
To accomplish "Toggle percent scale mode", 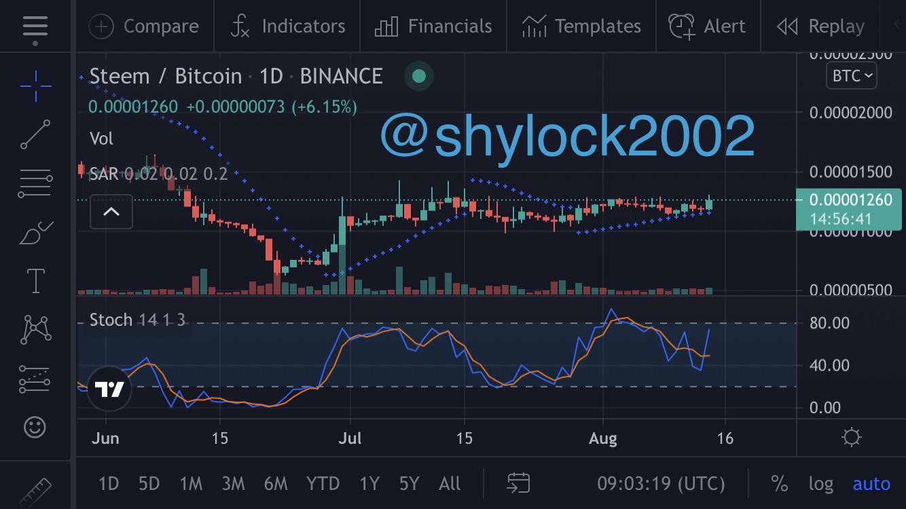I will point(779,484).
